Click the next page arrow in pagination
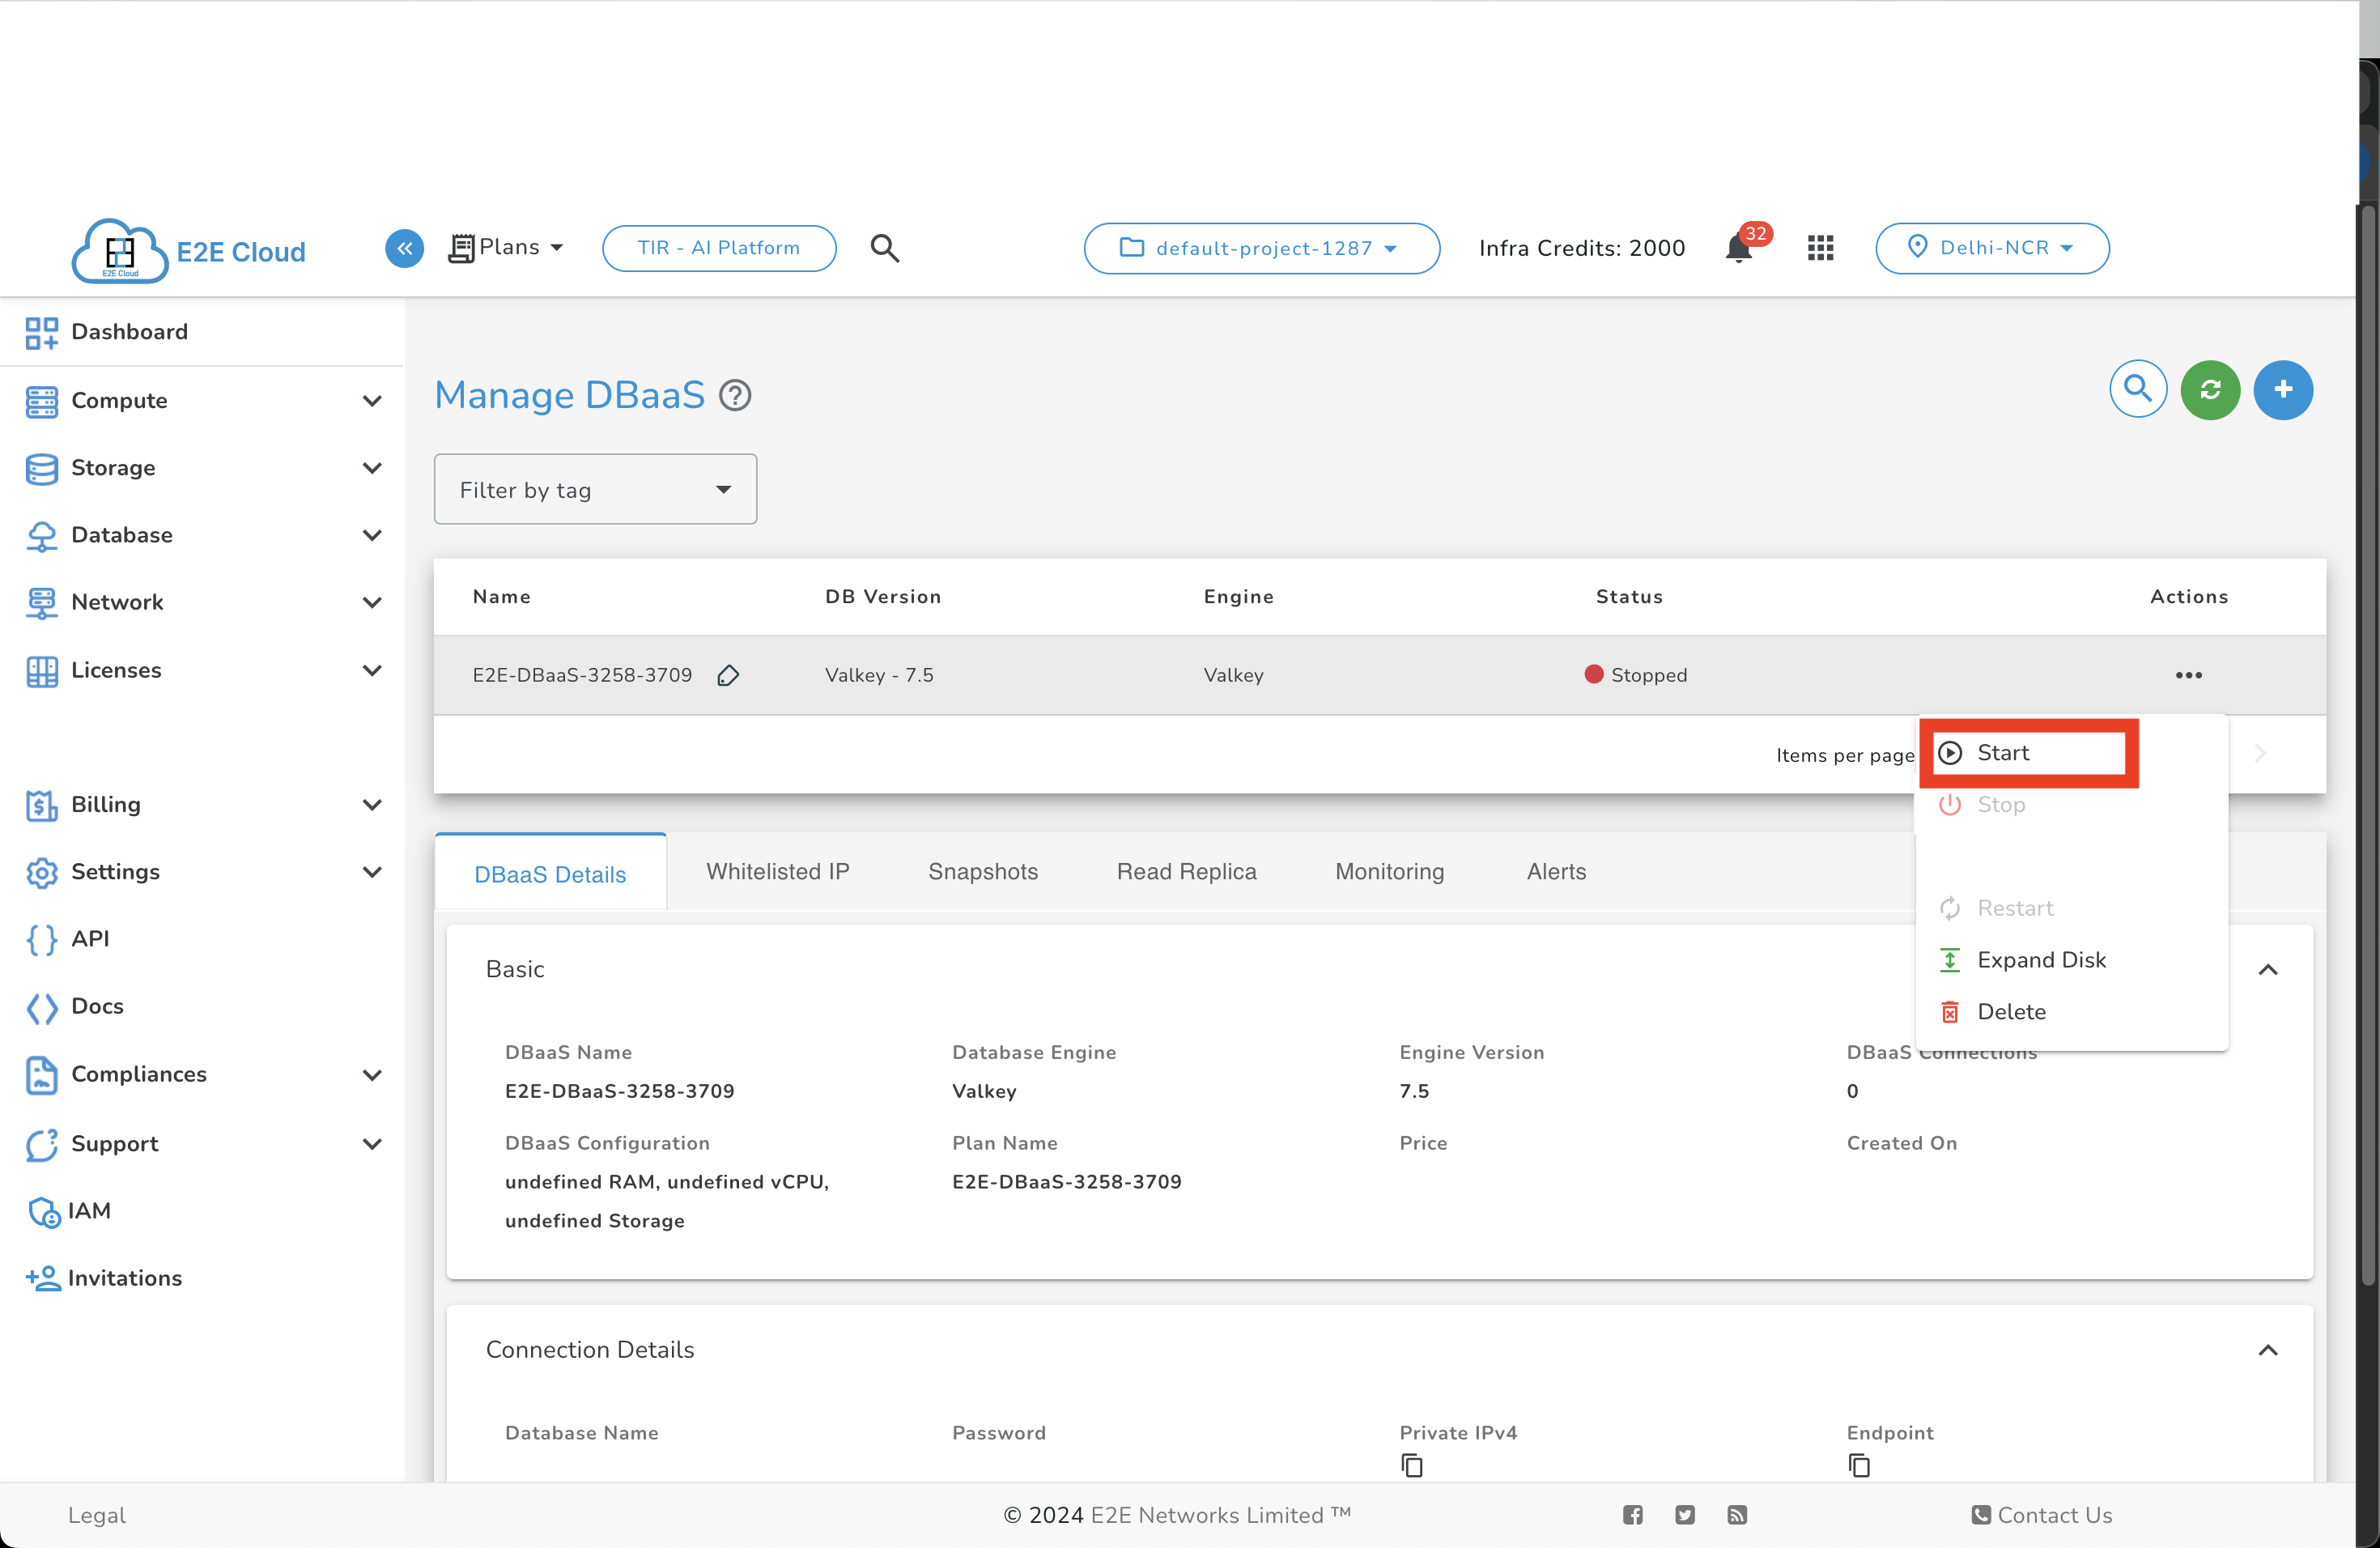 (2260, 753)
